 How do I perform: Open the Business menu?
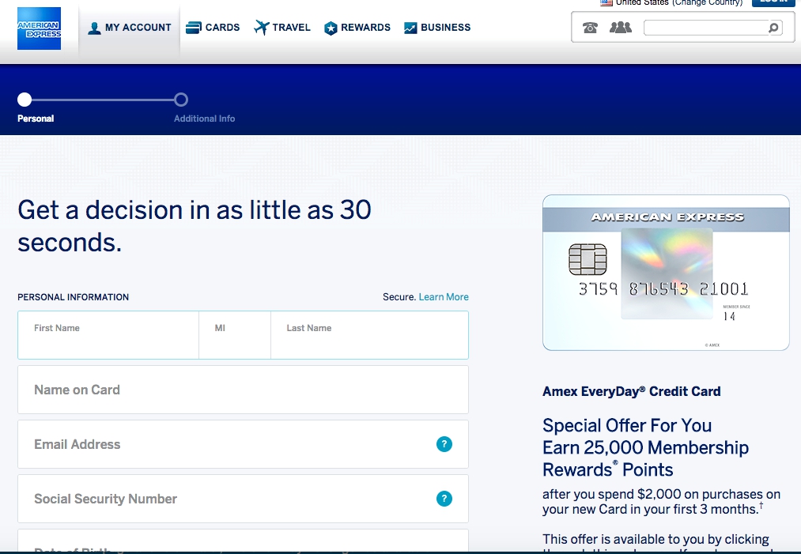point(437,28)
